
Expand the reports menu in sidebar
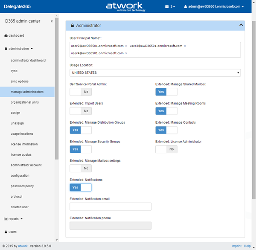click(14, 219)
